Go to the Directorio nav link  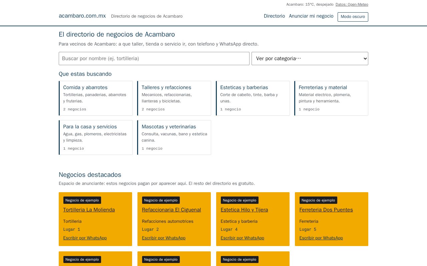tap(274, 16)
